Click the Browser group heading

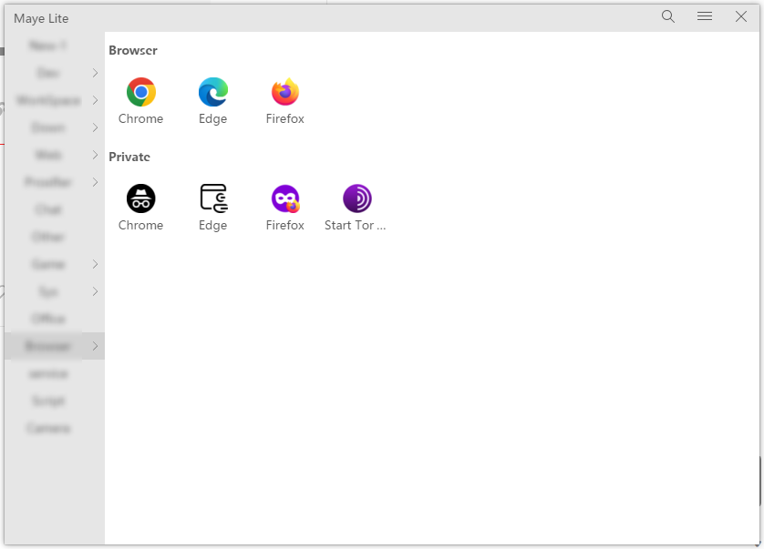(133, 50)
